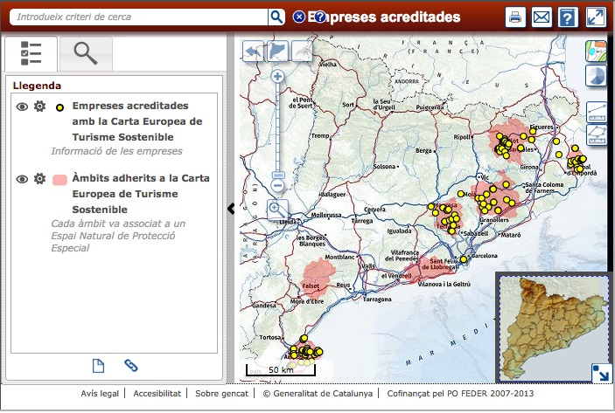
Task: Go back to the previous map view
Action: (254, 52)
